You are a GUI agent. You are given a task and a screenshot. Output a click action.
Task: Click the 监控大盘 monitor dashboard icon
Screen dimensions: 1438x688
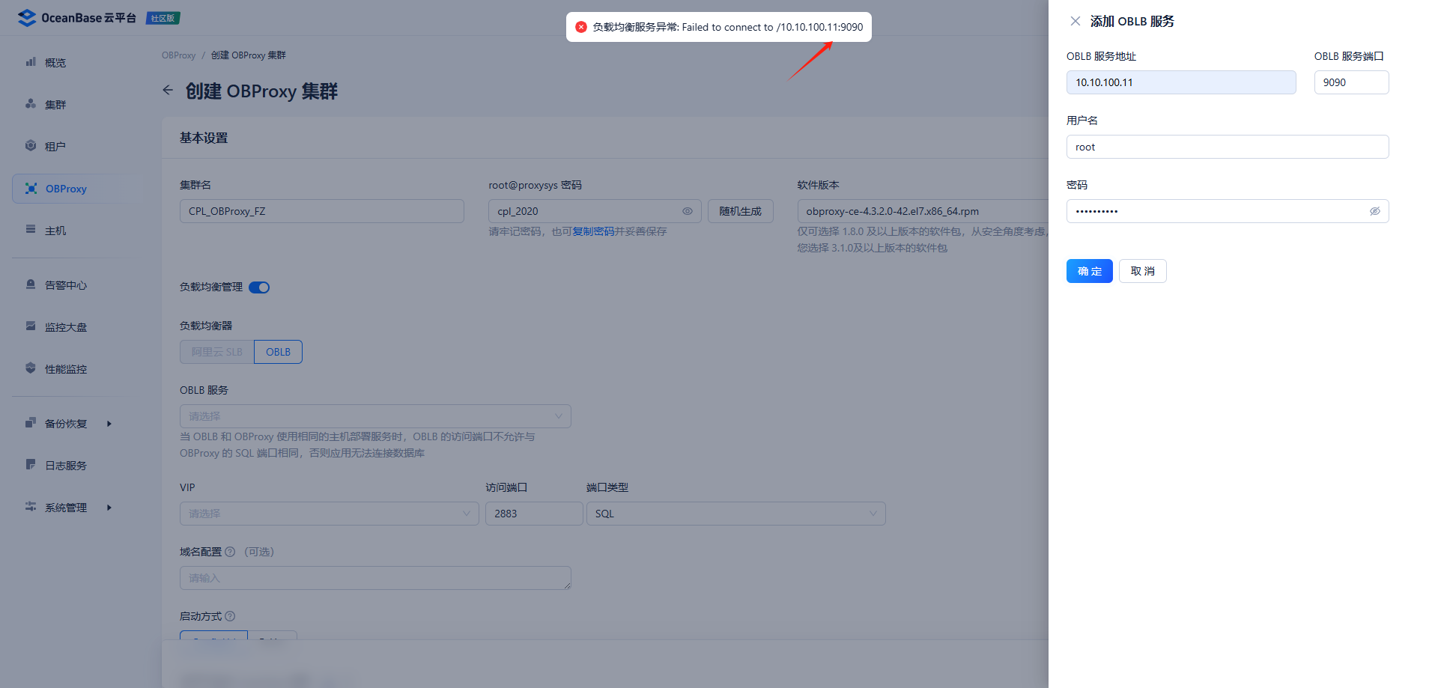(x=31, y=326)
